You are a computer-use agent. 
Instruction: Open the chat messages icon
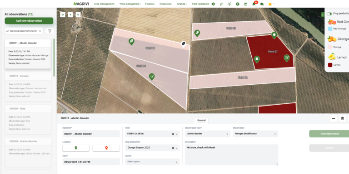coord(262,4)
